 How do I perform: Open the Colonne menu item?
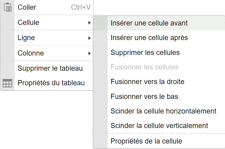31,53
